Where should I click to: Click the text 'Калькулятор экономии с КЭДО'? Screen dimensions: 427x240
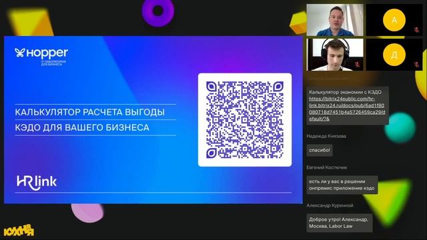coord(345,92)
